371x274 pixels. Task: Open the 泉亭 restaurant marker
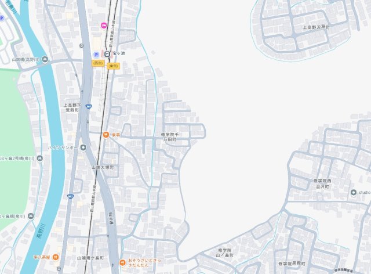click(106, 135)
